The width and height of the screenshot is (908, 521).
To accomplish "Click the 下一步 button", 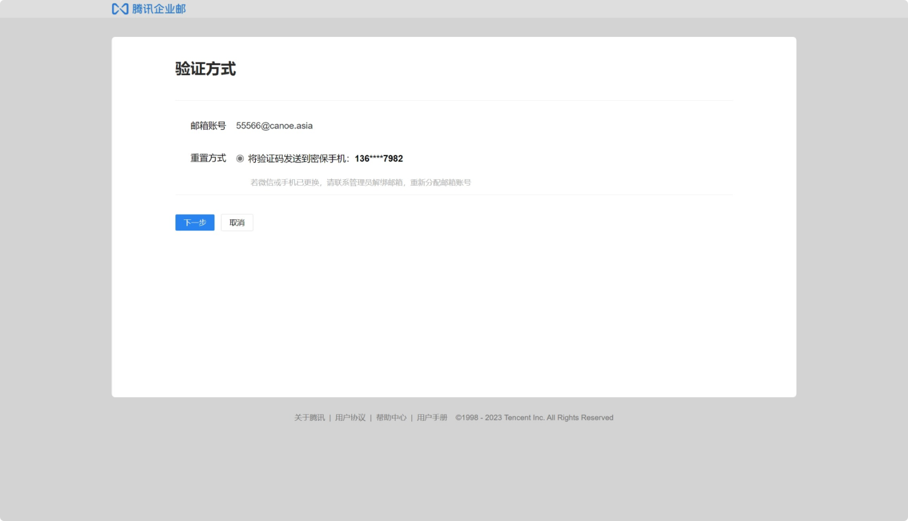I will tap(195, 223).
